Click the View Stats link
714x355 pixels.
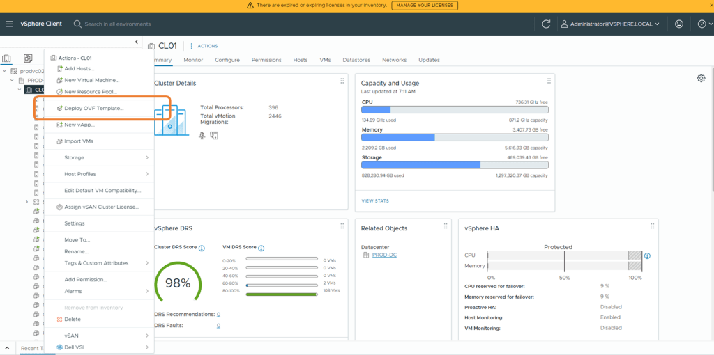[x=375, y=200]
